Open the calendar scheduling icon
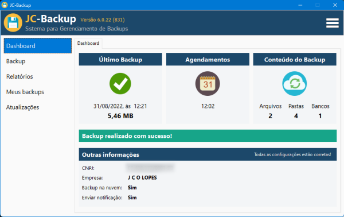 (208, 84)
